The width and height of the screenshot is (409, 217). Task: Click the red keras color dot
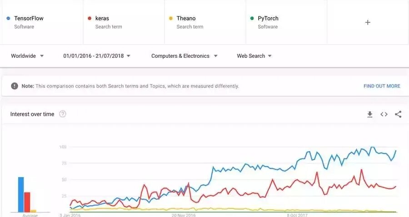pos(90,19)
